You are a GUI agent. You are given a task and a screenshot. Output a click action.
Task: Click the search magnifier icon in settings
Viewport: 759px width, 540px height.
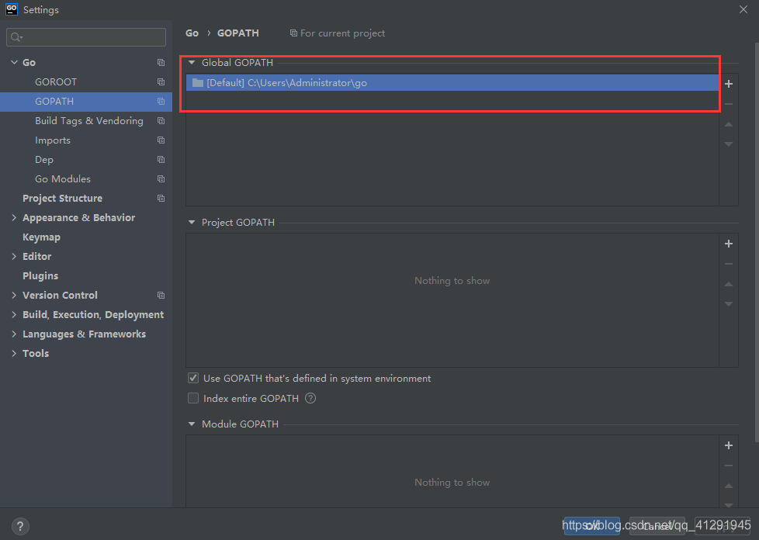click(x=16, y=37)
